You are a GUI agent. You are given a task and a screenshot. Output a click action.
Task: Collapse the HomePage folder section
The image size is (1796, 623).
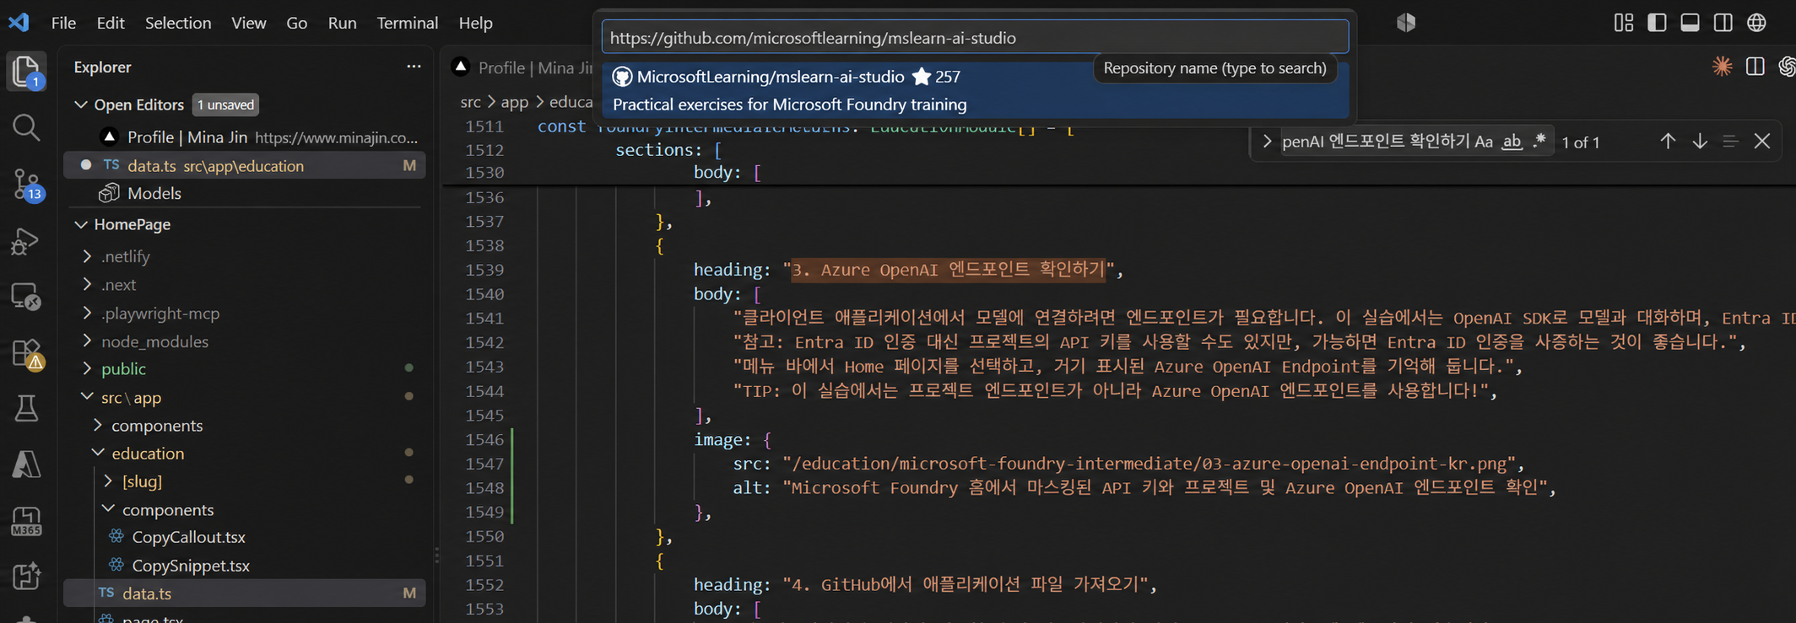pyautogui.click(x=80, y=224)
